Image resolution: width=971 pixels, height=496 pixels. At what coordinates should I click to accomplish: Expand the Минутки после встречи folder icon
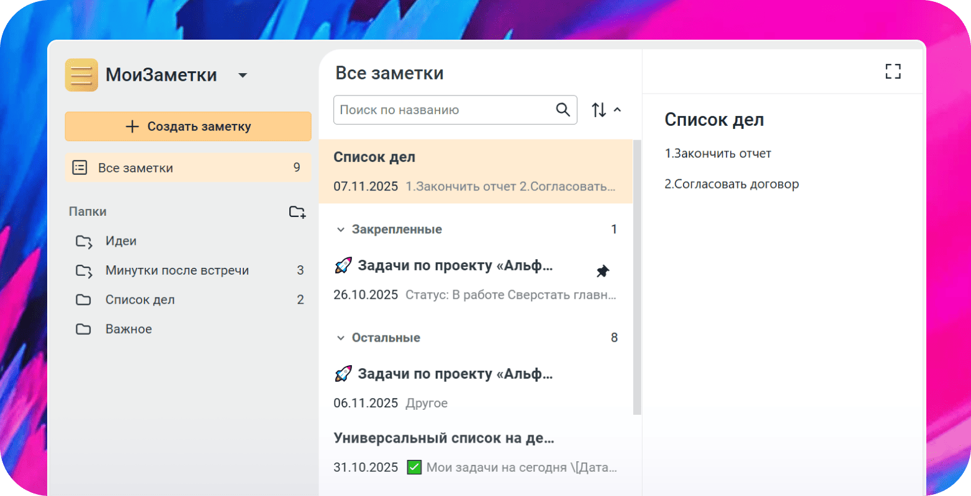tap(83, 271)
